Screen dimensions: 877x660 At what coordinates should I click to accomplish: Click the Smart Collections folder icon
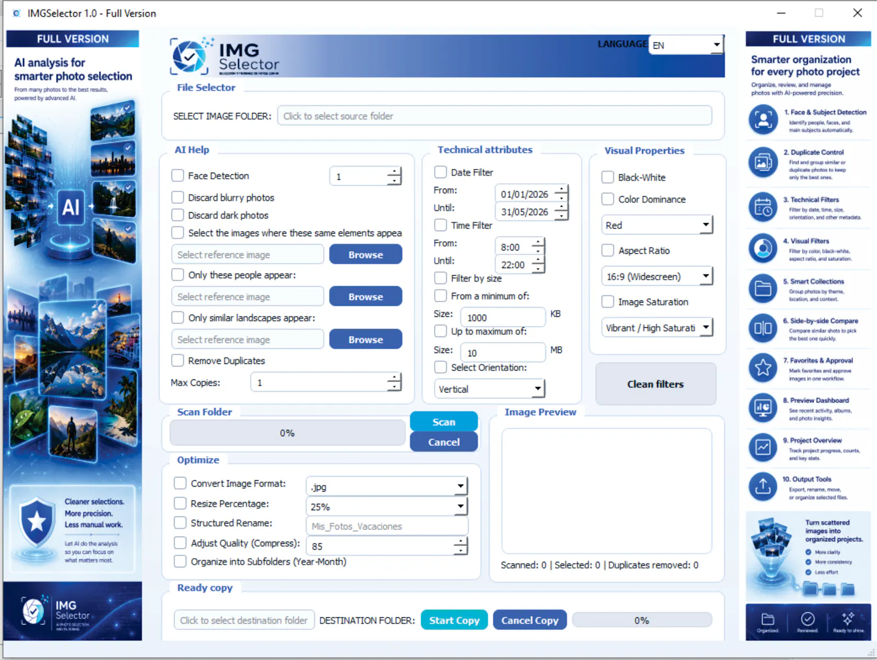point(763,288)
